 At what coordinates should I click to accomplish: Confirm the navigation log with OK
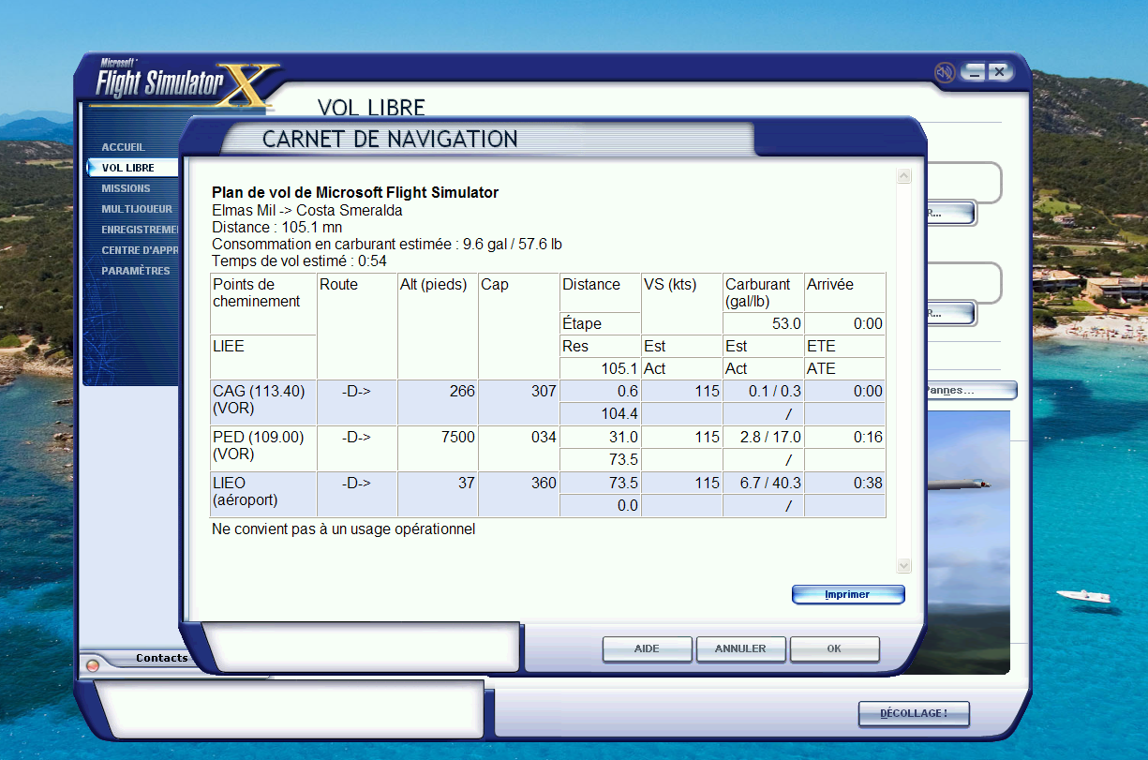[834, 648]
